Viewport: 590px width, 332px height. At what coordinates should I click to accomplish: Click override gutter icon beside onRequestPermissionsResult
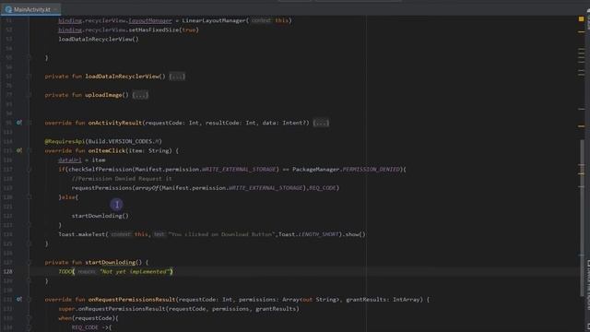click(x=18, y=299)
